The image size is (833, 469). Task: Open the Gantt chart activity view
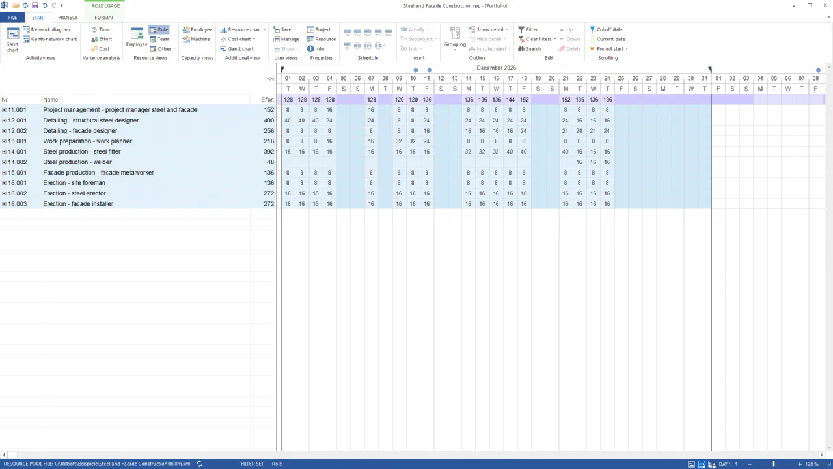click(x=12, y=39)
